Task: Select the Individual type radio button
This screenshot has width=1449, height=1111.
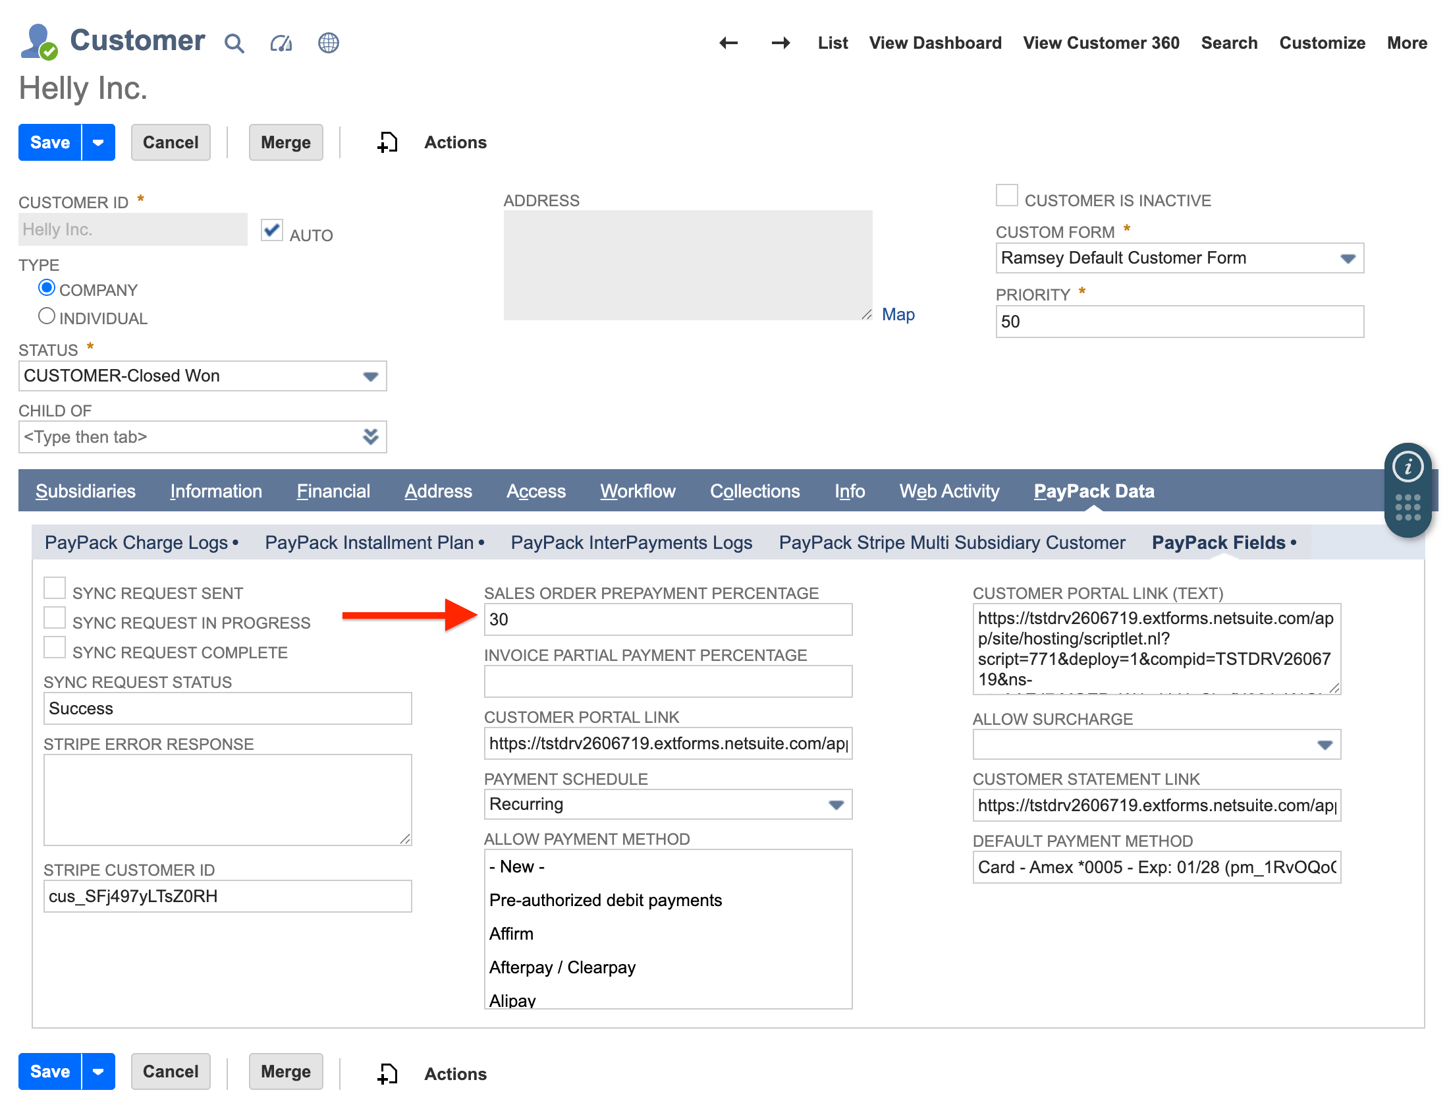Action: coord(46,316)
